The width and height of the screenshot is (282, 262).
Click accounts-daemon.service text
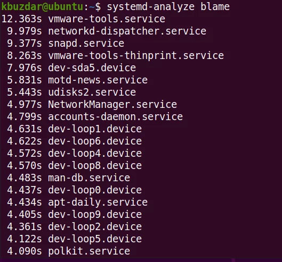coord(116,116)
